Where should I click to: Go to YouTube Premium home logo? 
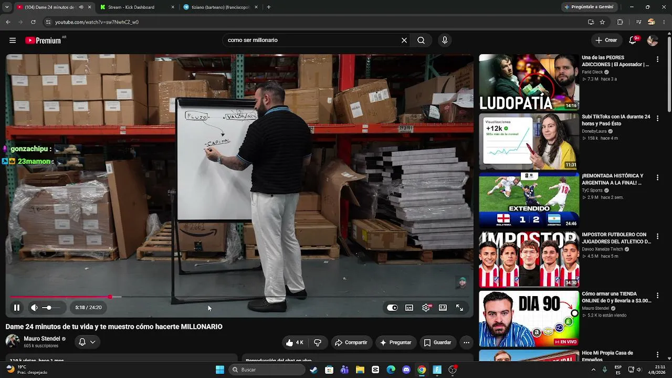(43, 40)
